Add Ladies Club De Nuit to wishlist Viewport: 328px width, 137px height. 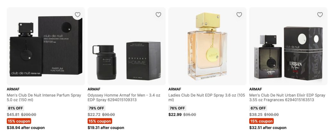pyautogui.click(x=239, y=15)
